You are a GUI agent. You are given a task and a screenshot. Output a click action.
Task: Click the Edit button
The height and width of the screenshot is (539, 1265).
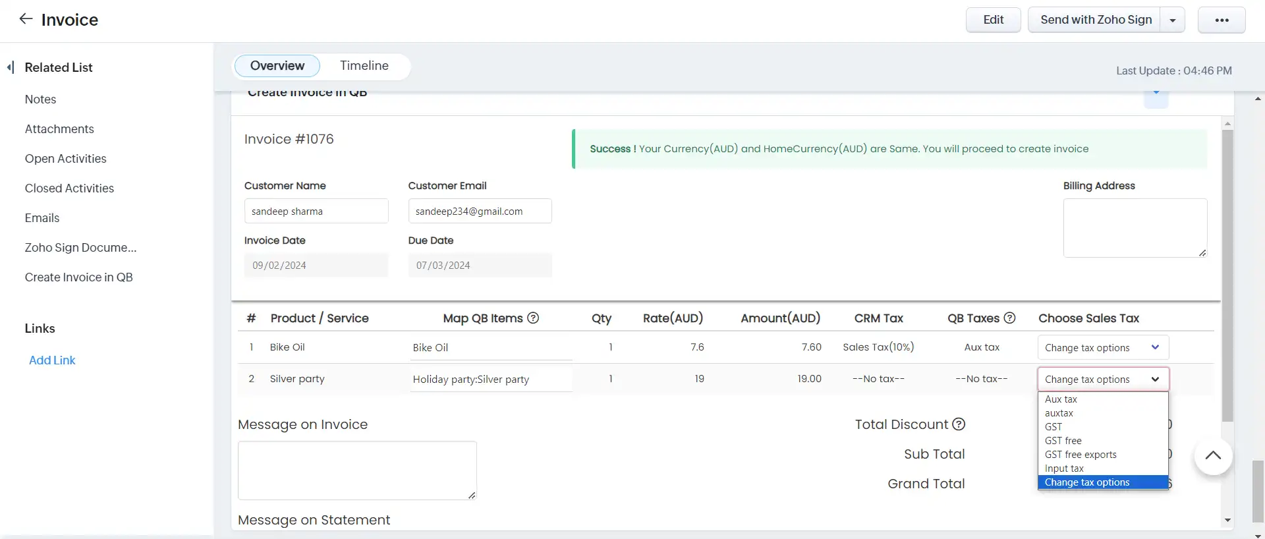(x=993, y=20)
